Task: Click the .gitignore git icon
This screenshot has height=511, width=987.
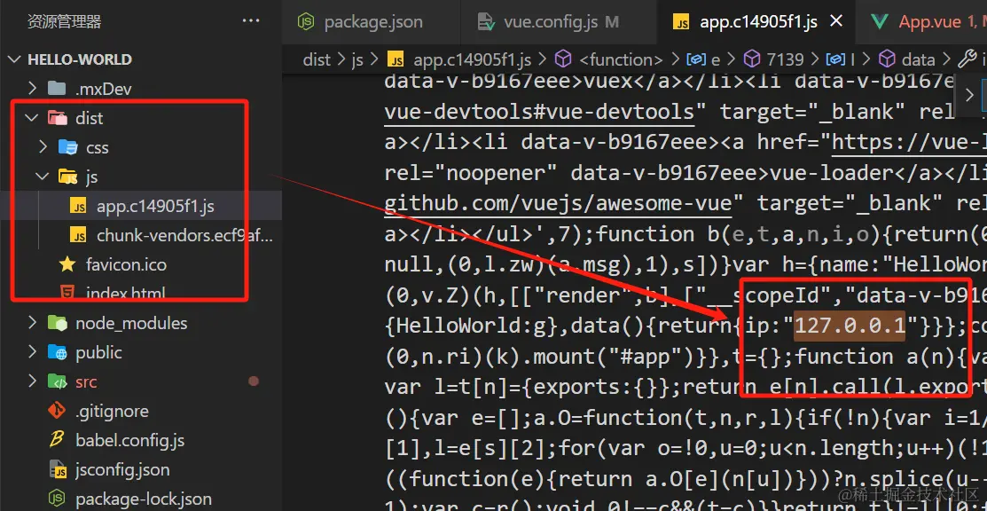Action: (x=58, y=411)
